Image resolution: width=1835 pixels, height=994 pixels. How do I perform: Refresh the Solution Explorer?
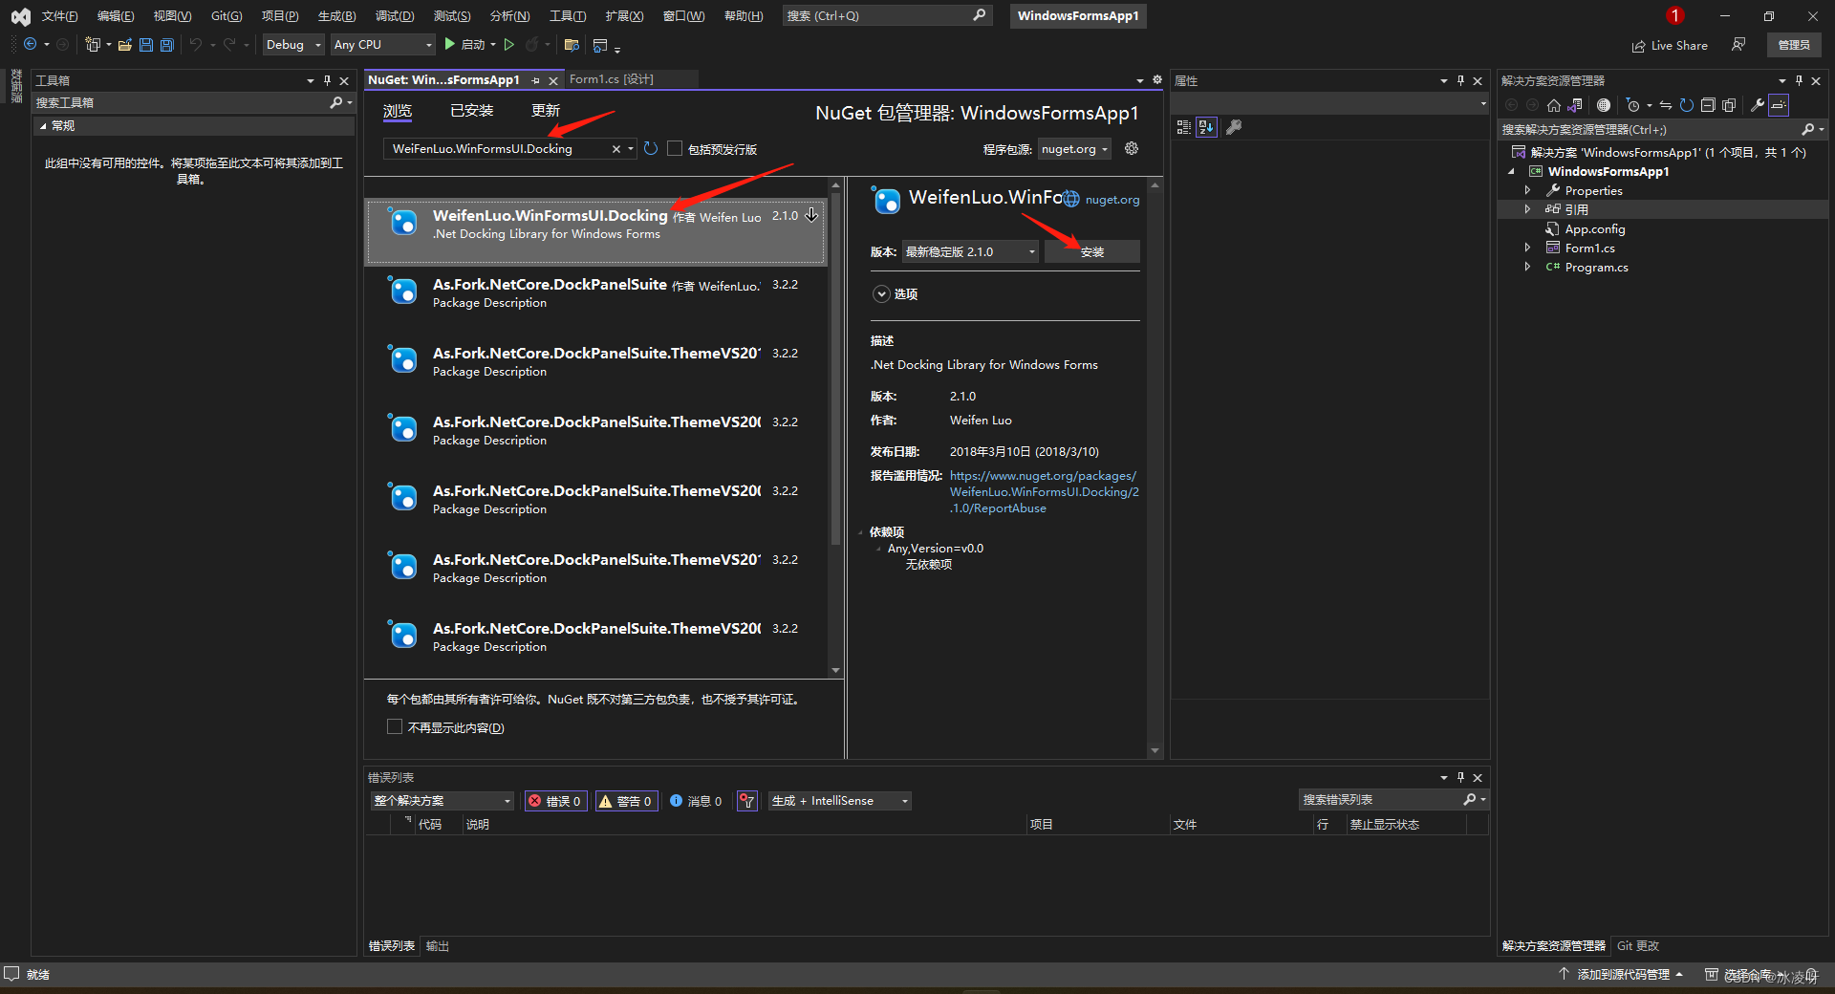pos(1687,105)
